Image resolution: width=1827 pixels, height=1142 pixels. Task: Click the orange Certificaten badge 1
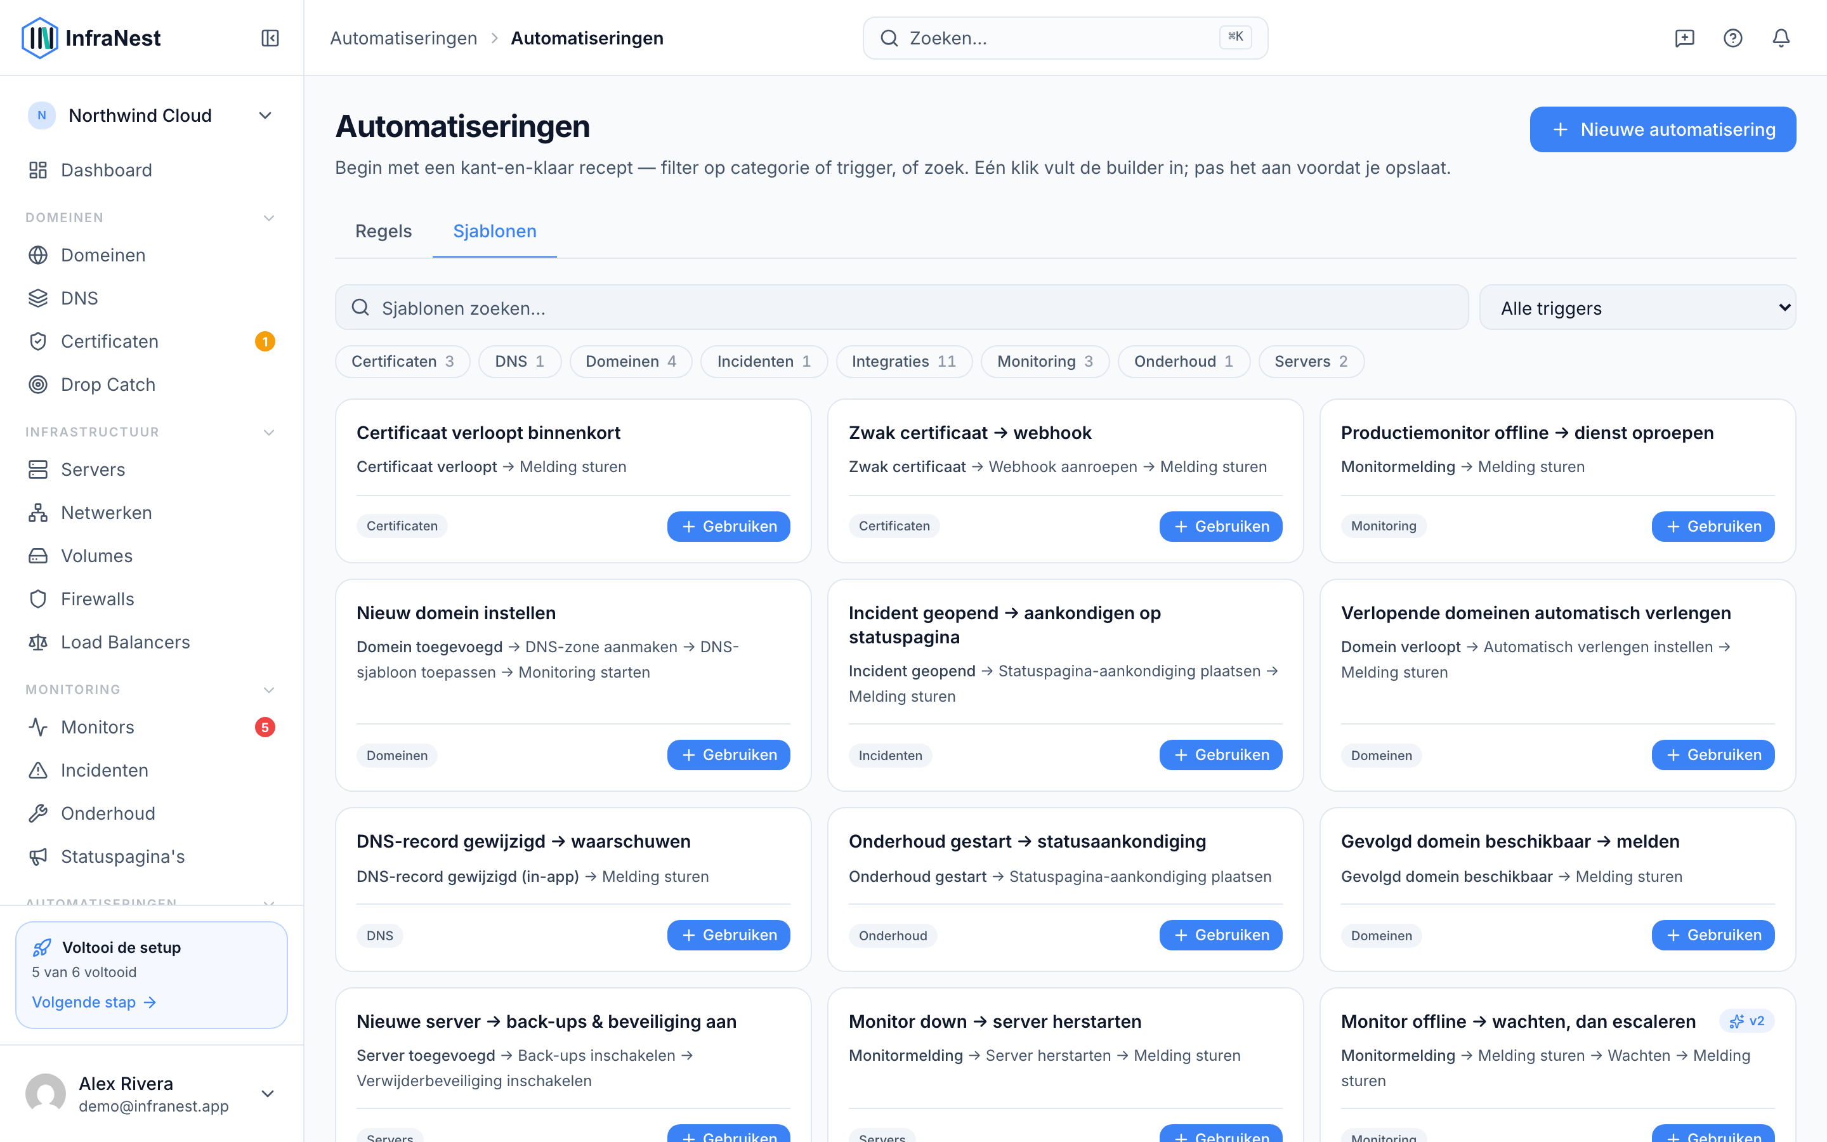[265, 341]
